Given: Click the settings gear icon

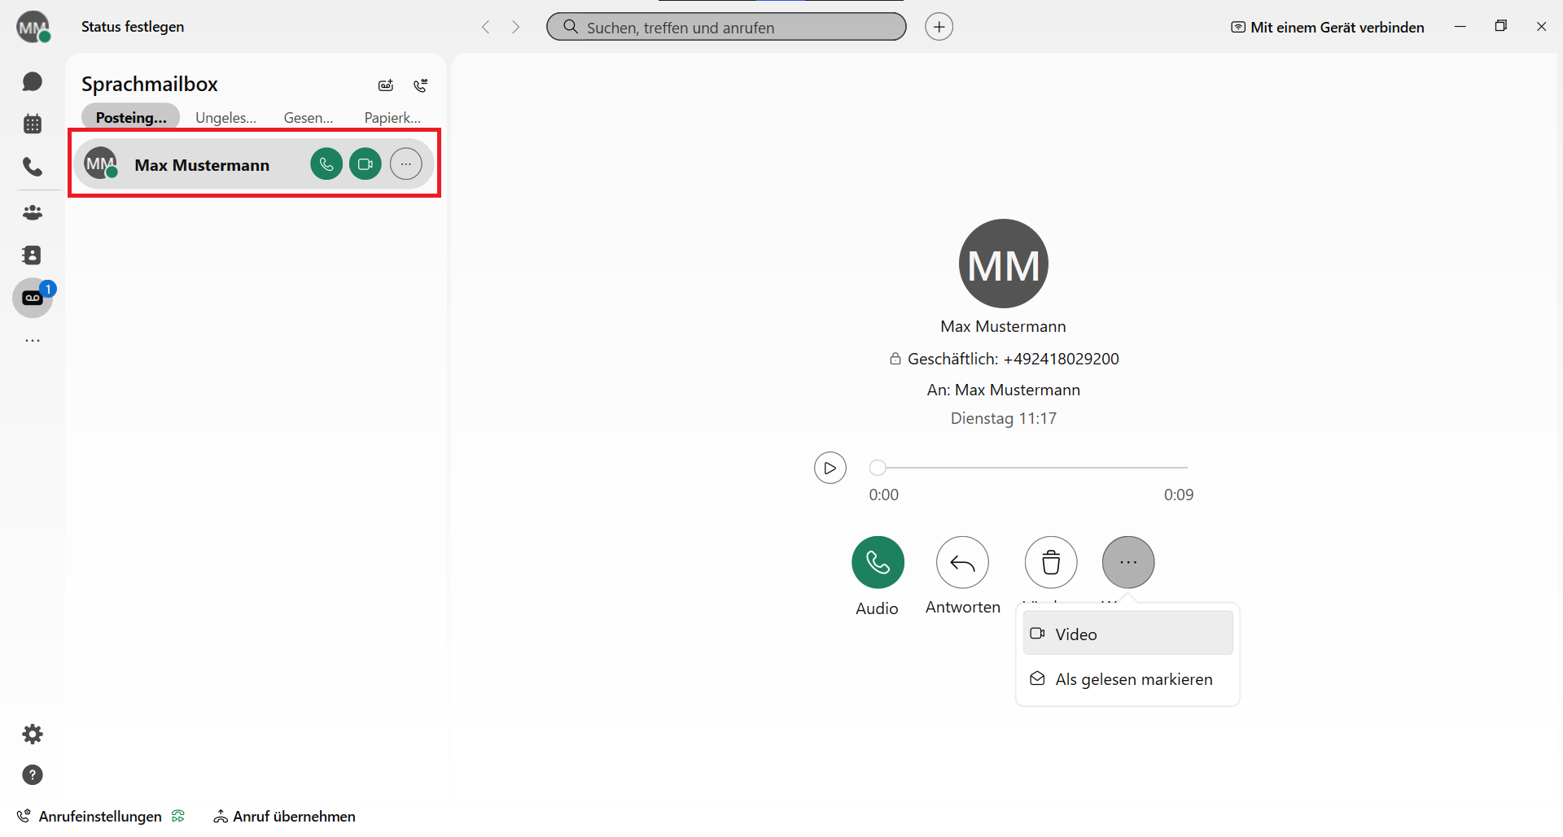Looking at the screenshot, I should (33, 735).
